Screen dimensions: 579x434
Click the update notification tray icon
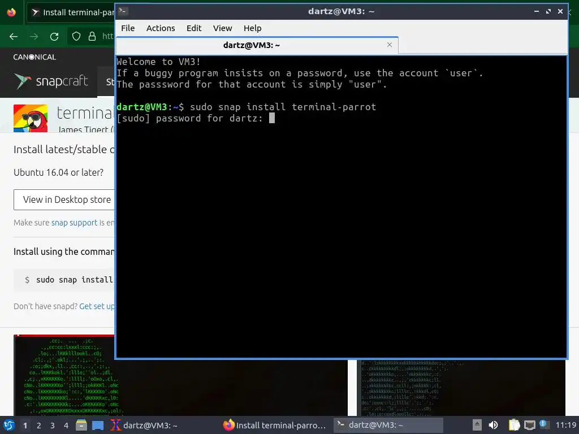(x=543, y=424)
